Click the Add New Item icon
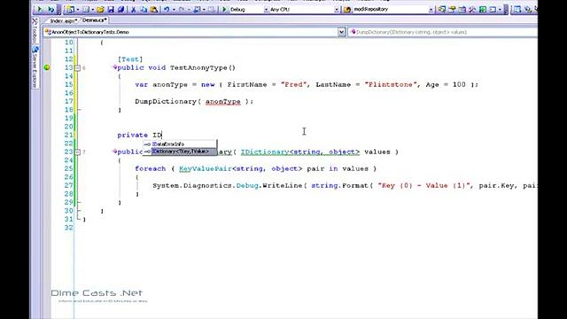The height and width of the screenshot is (319, 567). point(85,10)
